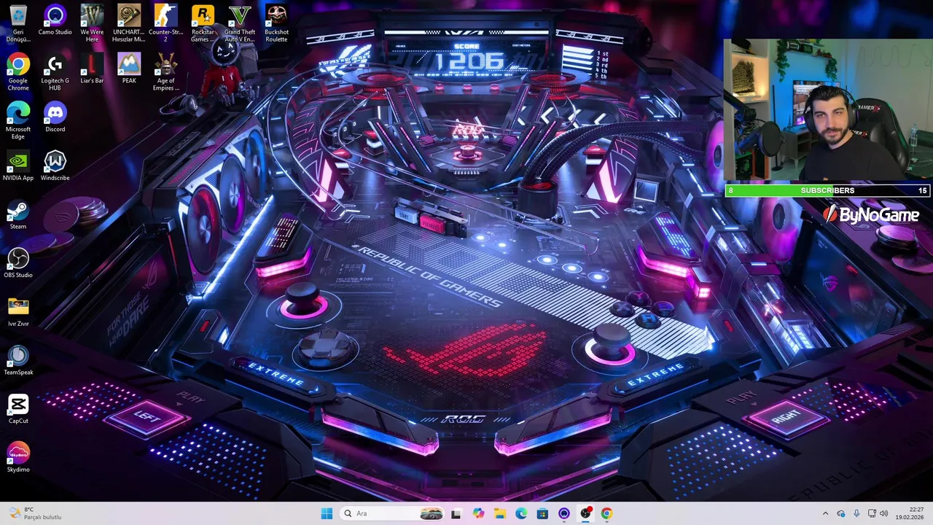Click the microphone tray icon

click(x=856, y=513)
